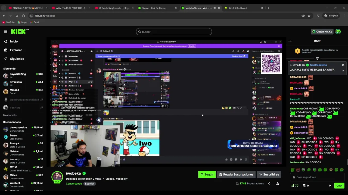
Task: Open chat settings gear icon
Action: pos(330,186)
